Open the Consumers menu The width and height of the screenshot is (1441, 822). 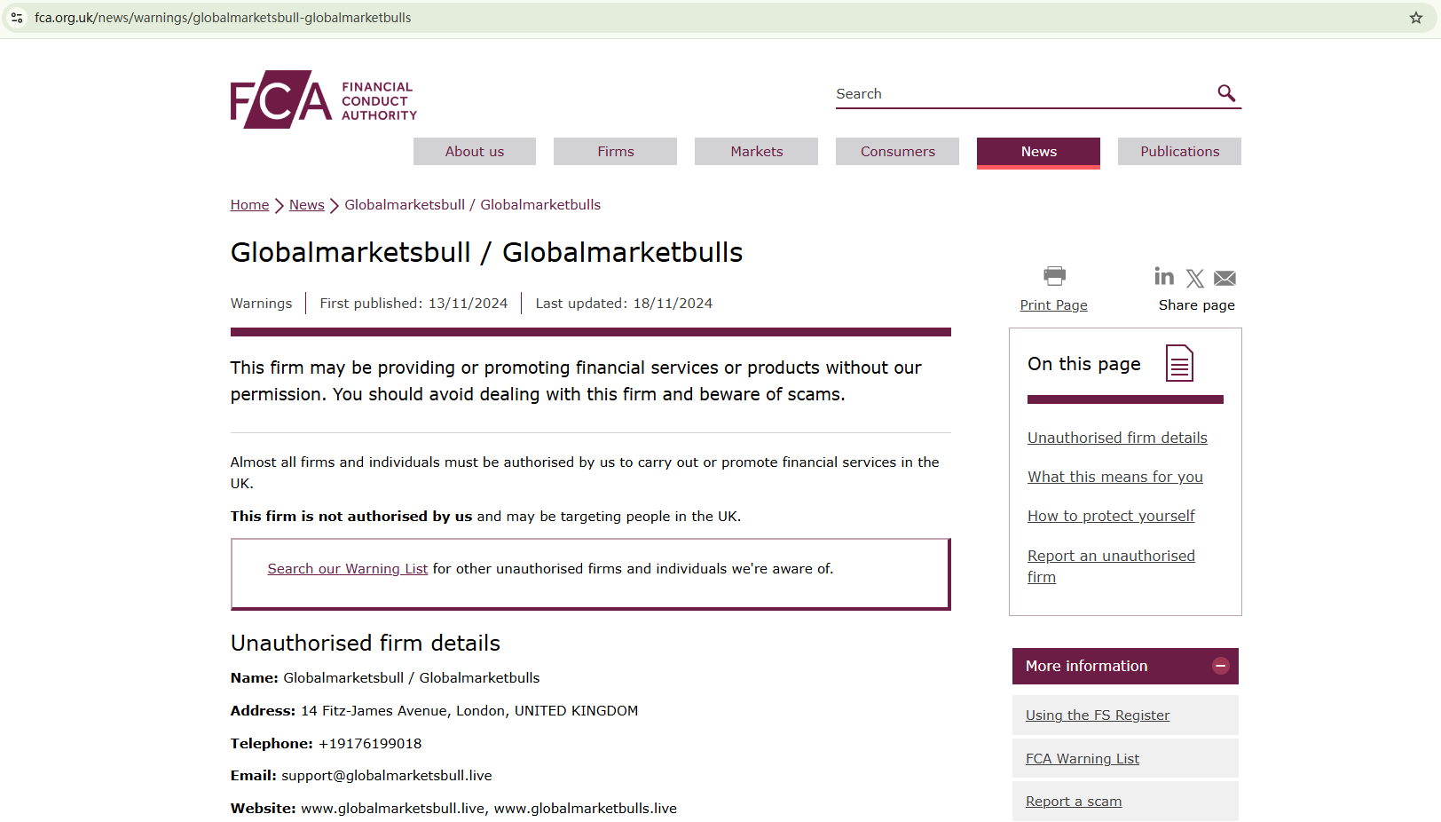(898, 152)
